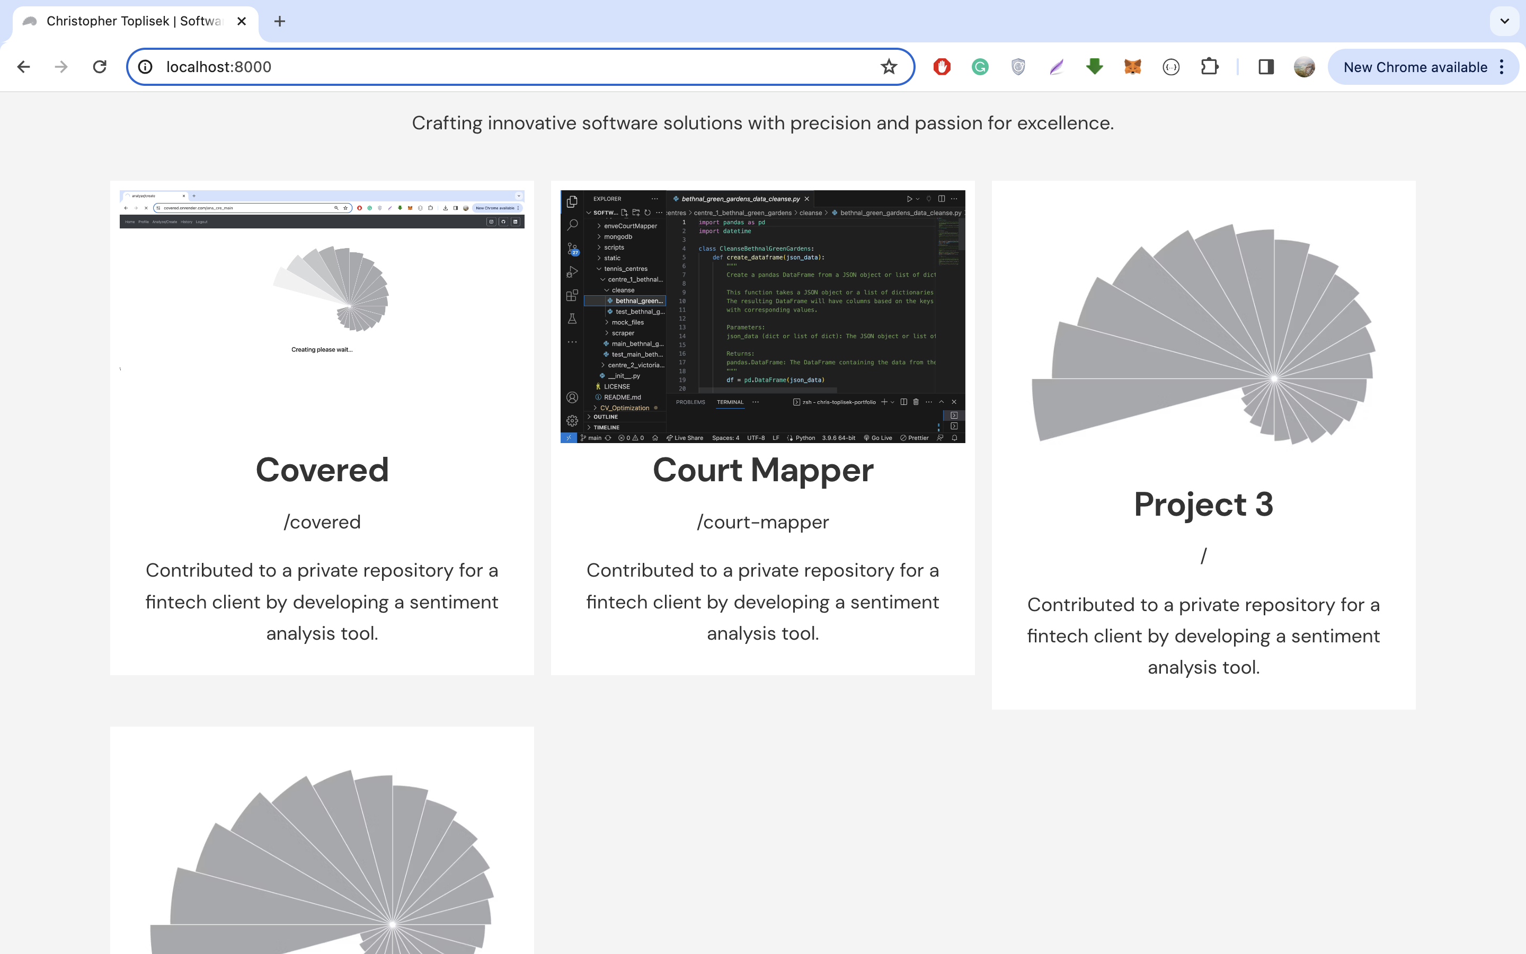Open the Court Mapper project screenshot
This screenshot has height=954, width=1526.
coord(762,316)
